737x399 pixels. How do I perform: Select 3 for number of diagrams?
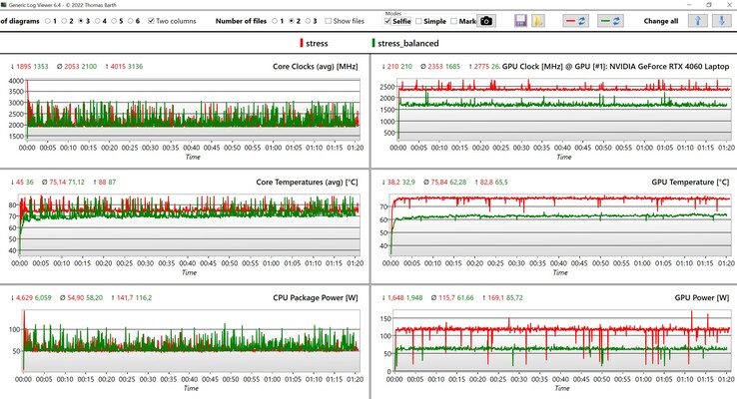tap(81, 21)
